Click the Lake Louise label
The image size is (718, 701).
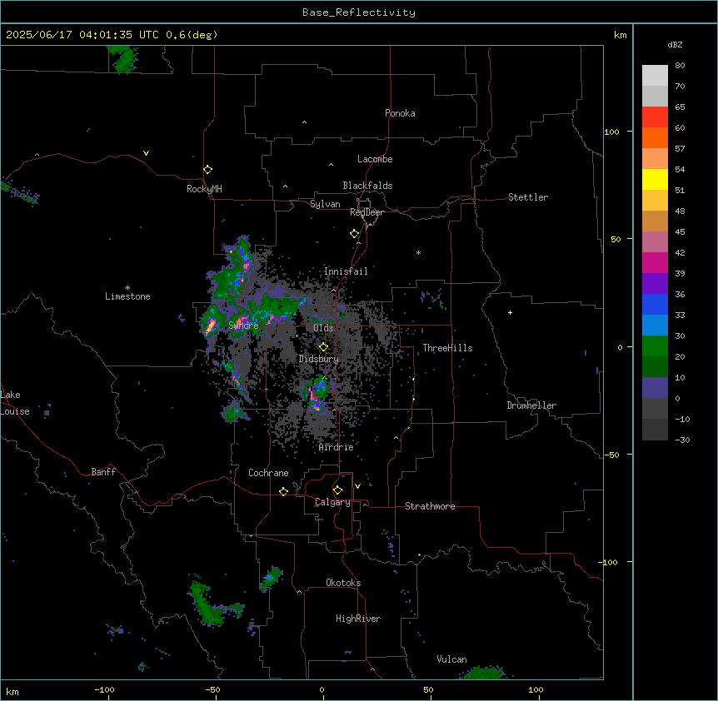click(15, 403)
